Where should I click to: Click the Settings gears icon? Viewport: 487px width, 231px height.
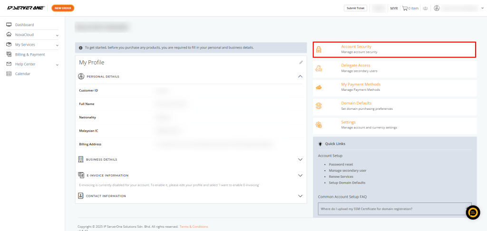pos(319,125)
